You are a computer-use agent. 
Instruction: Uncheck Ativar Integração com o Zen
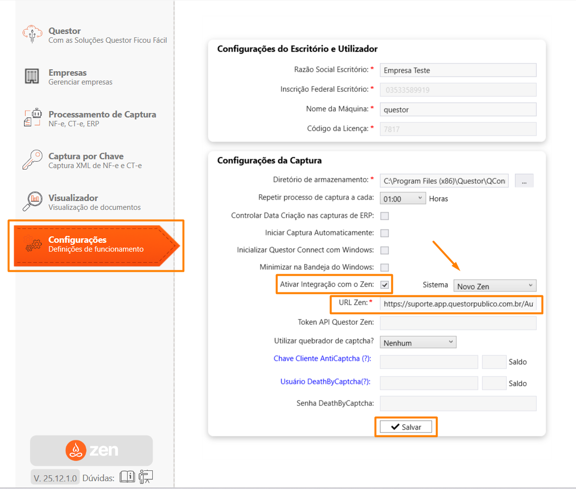pos(384,285)
